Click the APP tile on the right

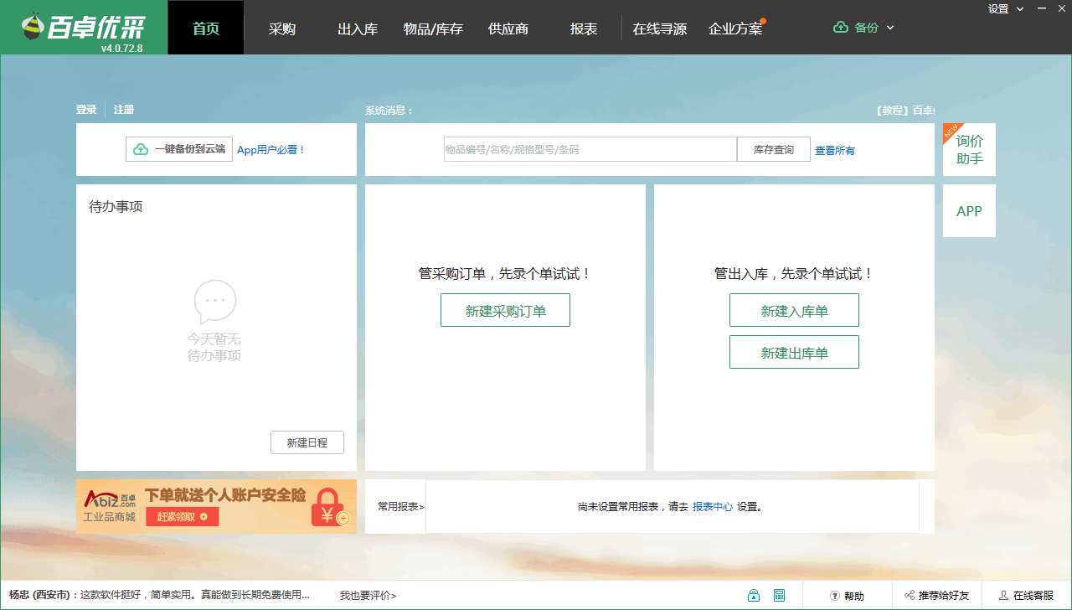(969, 211)
